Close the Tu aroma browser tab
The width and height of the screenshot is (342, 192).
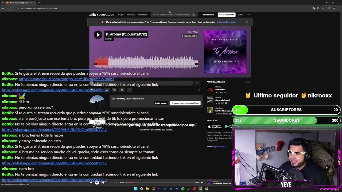(34, 3)
